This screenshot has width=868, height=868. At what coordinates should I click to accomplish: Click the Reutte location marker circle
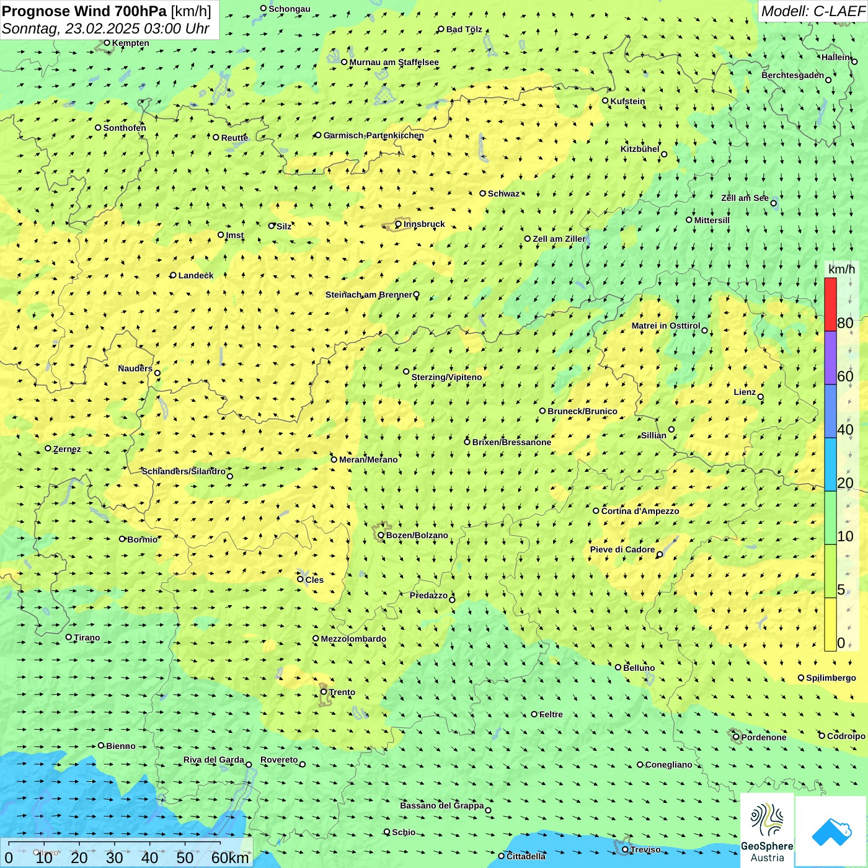(x=216, y=137)
